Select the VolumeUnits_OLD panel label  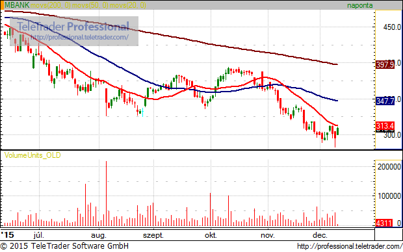tap(32, 155)
